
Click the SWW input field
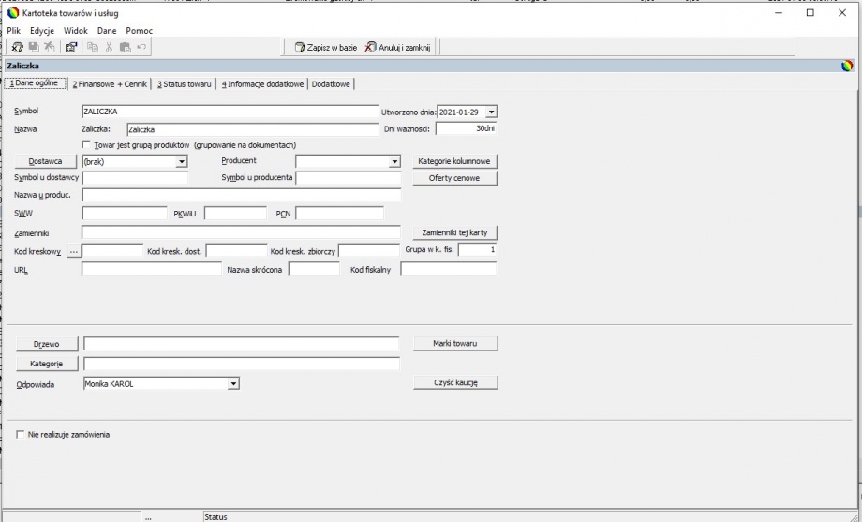[x=125, y=213]
